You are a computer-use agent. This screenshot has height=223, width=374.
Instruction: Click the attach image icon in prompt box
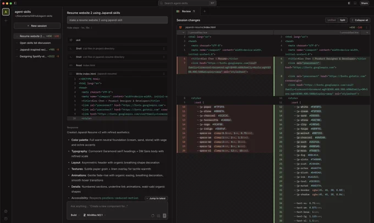[x=158, y=216]
